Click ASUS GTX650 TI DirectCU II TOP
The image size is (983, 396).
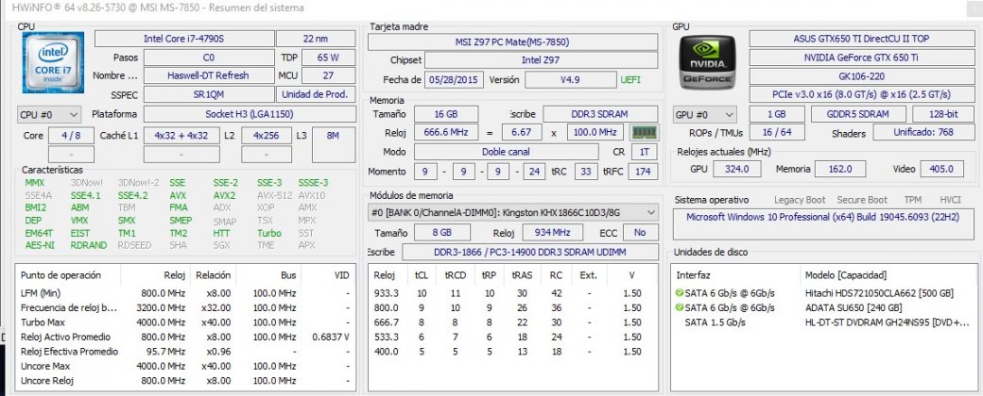pos(860,39)
